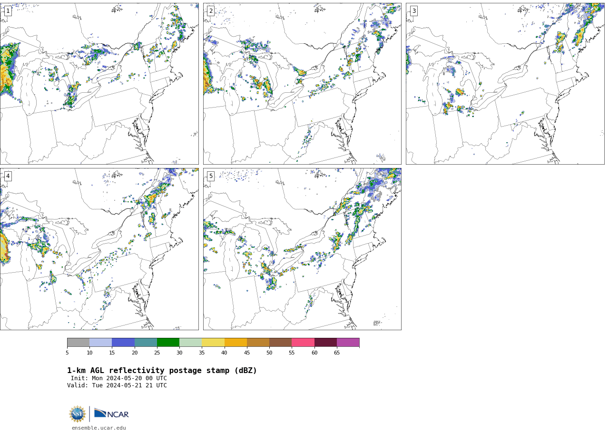The image size is (609, 433).
Task: Click the purple 65+ dBZ swatch
Action: 348,343
